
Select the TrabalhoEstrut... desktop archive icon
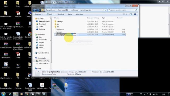tap(6, 55)
